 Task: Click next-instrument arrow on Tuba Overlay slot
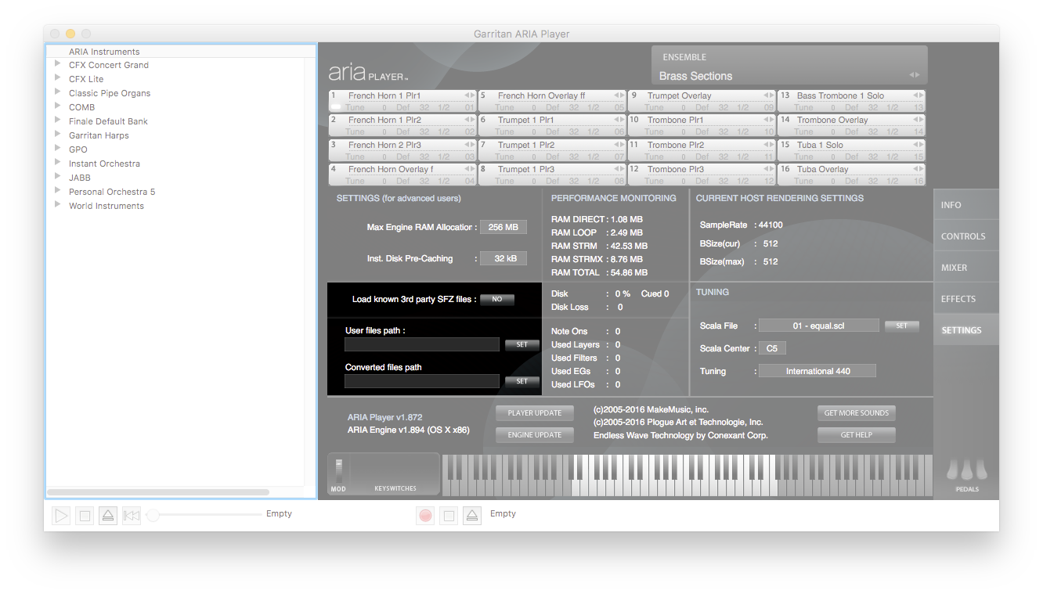[921, 169]
